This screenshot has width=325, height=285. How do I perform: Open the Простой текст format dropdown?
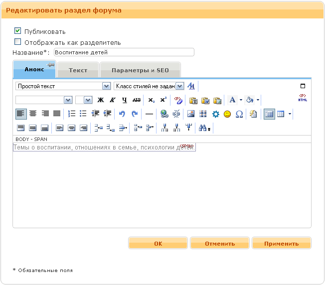coord(106,86)
